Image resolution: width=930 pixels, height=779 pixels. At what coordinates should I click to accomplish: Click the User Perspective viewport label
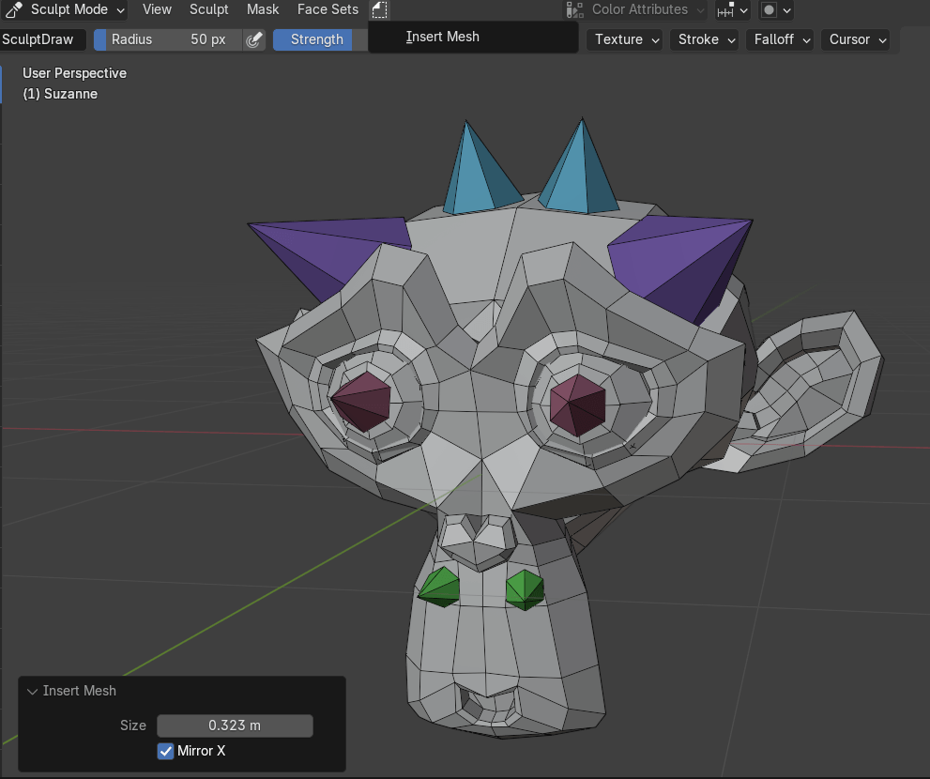pos(75,73)
